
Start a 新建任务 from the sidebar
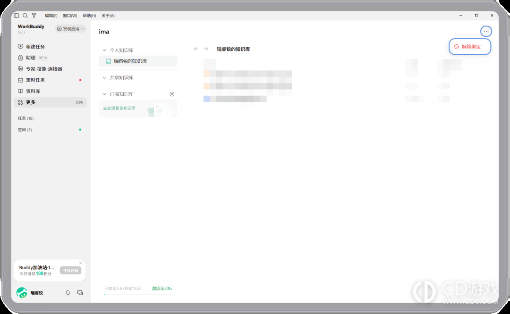click(x=51, y=46)
